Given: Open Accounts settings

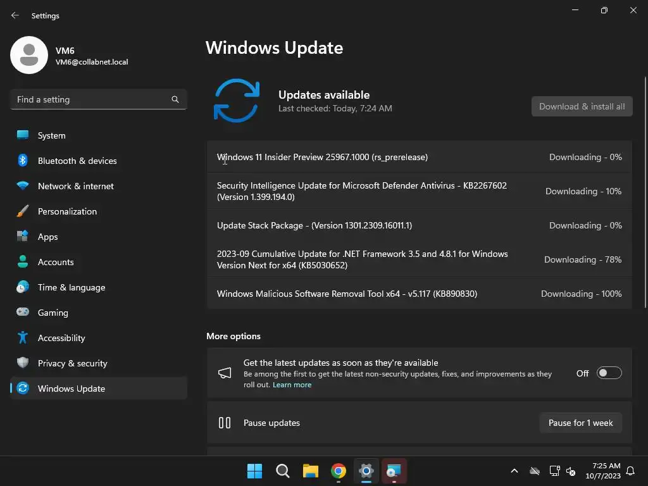Looking at the screenshot, I should (x=98, y=262).
